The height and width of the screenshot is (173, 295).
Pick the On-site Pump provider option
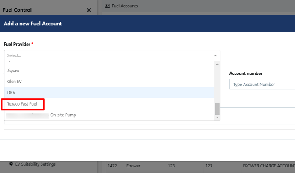pyautogui.click(x=109, y=115)
